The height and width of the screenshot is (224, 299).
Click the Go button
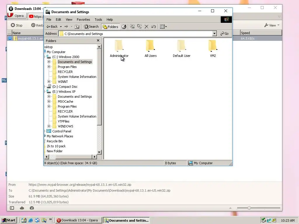click(x=225, y=34)
